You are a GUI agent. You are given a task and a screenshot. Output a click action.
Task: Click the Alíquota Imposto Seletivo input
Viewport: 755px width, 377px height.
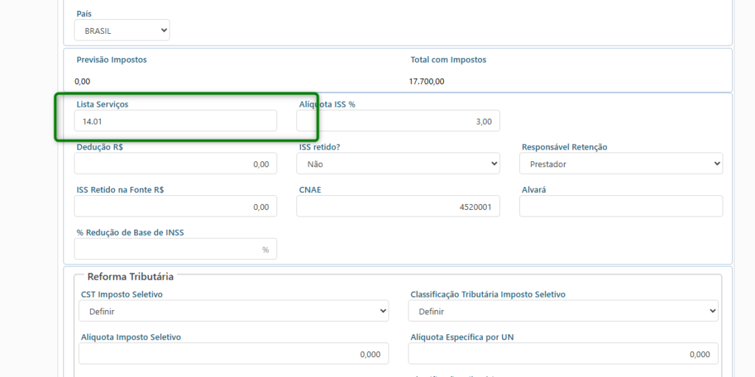(234, 353)
